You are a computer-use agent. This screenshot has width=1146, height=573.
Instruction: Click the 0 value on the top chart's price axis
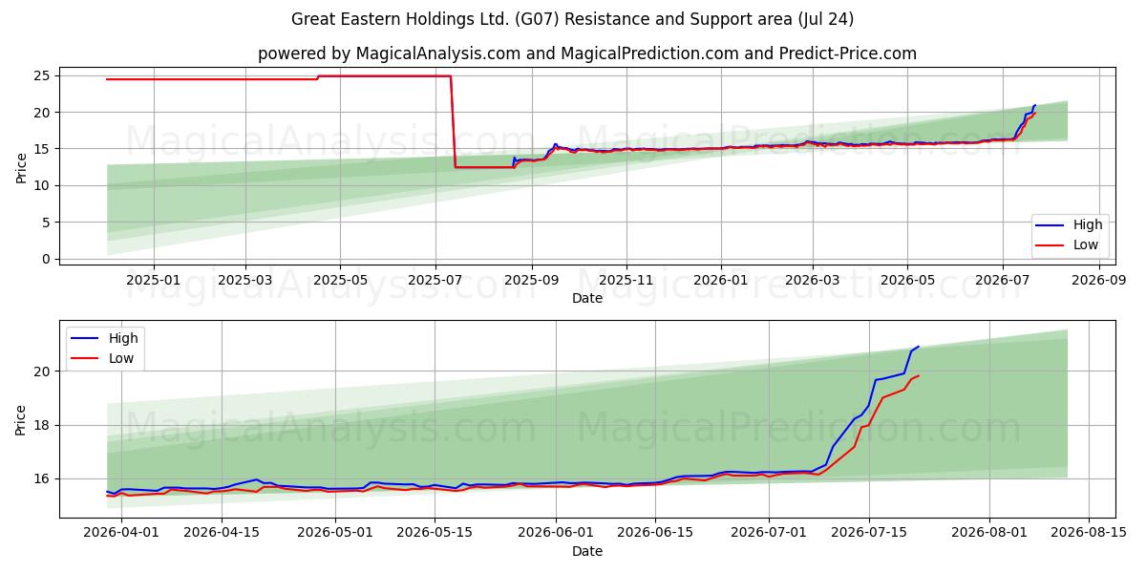coord(48,259)
